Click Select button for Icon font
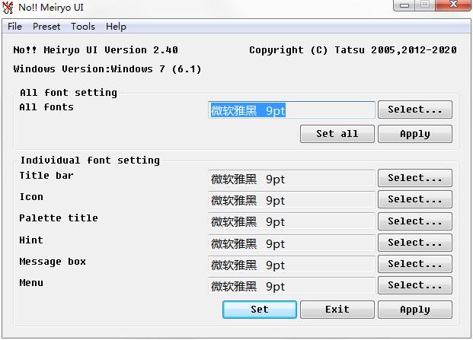 (x=414, y=199)
